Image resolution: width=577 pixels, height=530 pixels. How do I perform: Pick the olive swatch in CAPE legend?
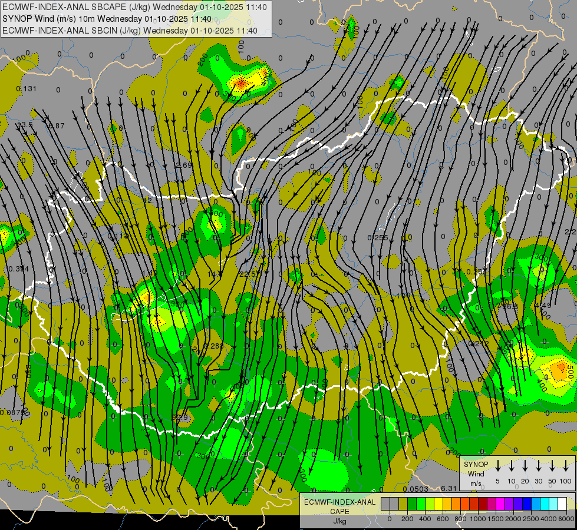(x=403, y=504)
